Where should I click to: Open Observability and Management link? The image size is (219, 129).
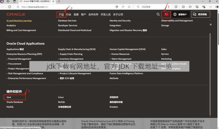tap(177, 21)
